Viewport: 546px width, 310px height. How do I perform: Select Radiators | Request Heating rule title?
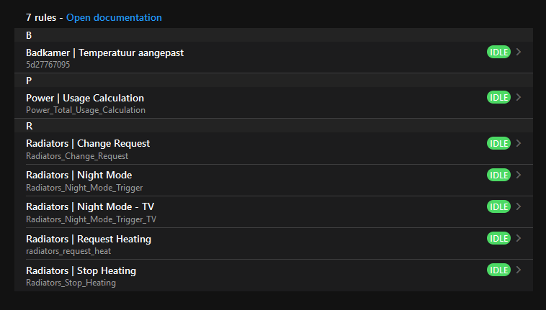89,238
